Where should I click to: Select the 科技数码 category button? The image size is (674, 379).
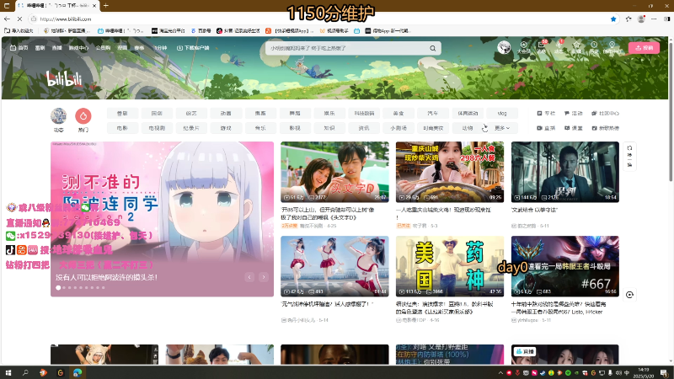tap(364, 114)
